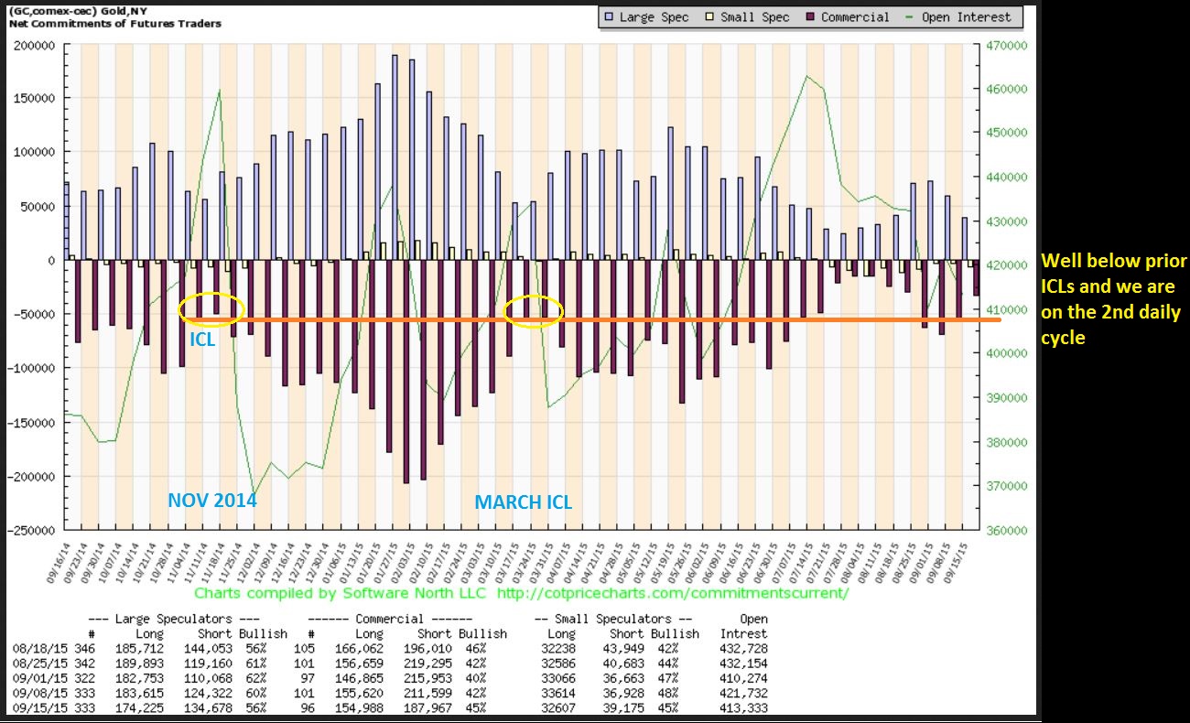Image resolution: width=1190 pixels, height=723 pixels.
Task: Click the yellow ellipse above the ICL label
Action: 211,308
